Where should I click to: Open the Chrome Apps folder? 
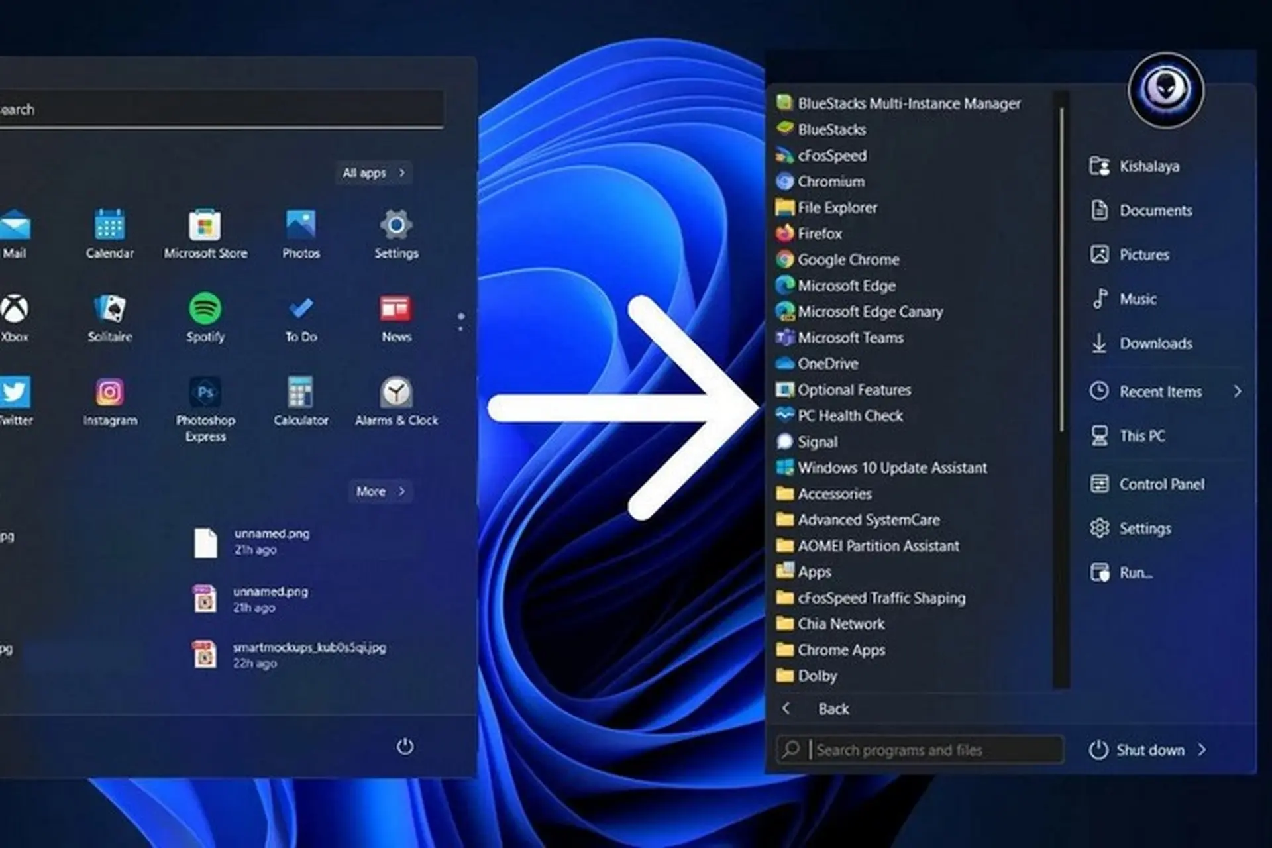click(841, 650)
